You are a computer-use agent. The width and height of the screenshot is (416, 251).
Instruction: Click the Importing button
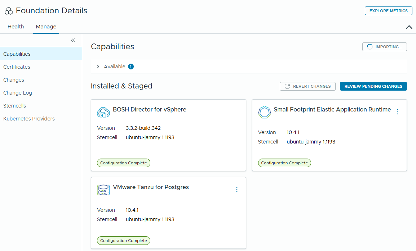384,47
